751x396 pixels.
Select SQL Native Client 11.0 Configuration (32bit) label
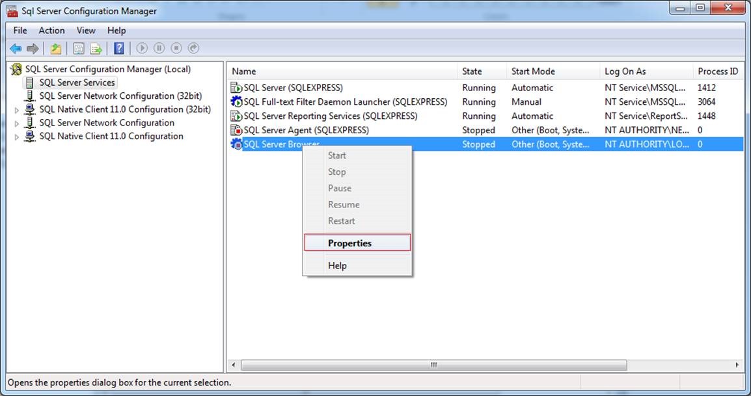point(125,109)
